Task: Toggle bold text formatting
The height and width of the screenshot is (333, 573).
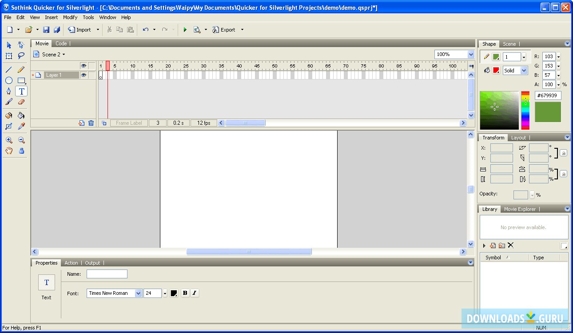Action: click(185, 293)
